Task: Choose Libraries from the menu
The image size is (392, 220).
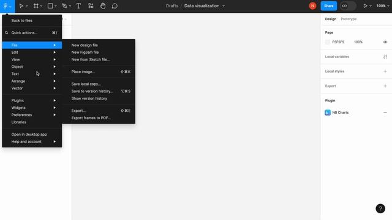Action: point(32,122)
